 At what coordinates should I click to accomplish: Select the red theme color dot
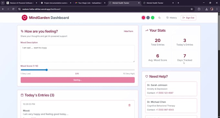tap(143, 18)
